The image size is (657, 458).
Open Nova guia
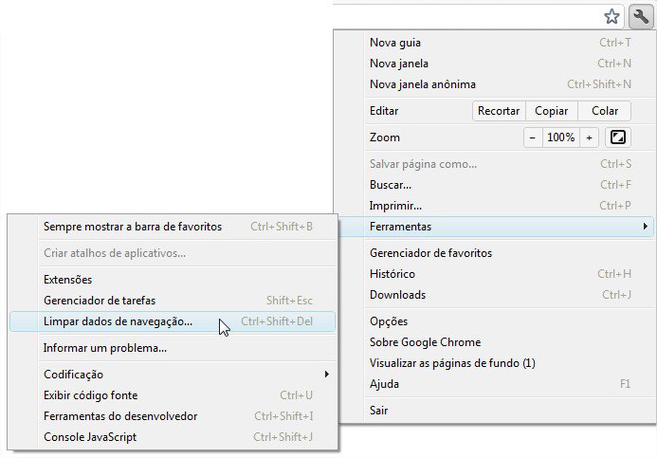tap(395, 43)
